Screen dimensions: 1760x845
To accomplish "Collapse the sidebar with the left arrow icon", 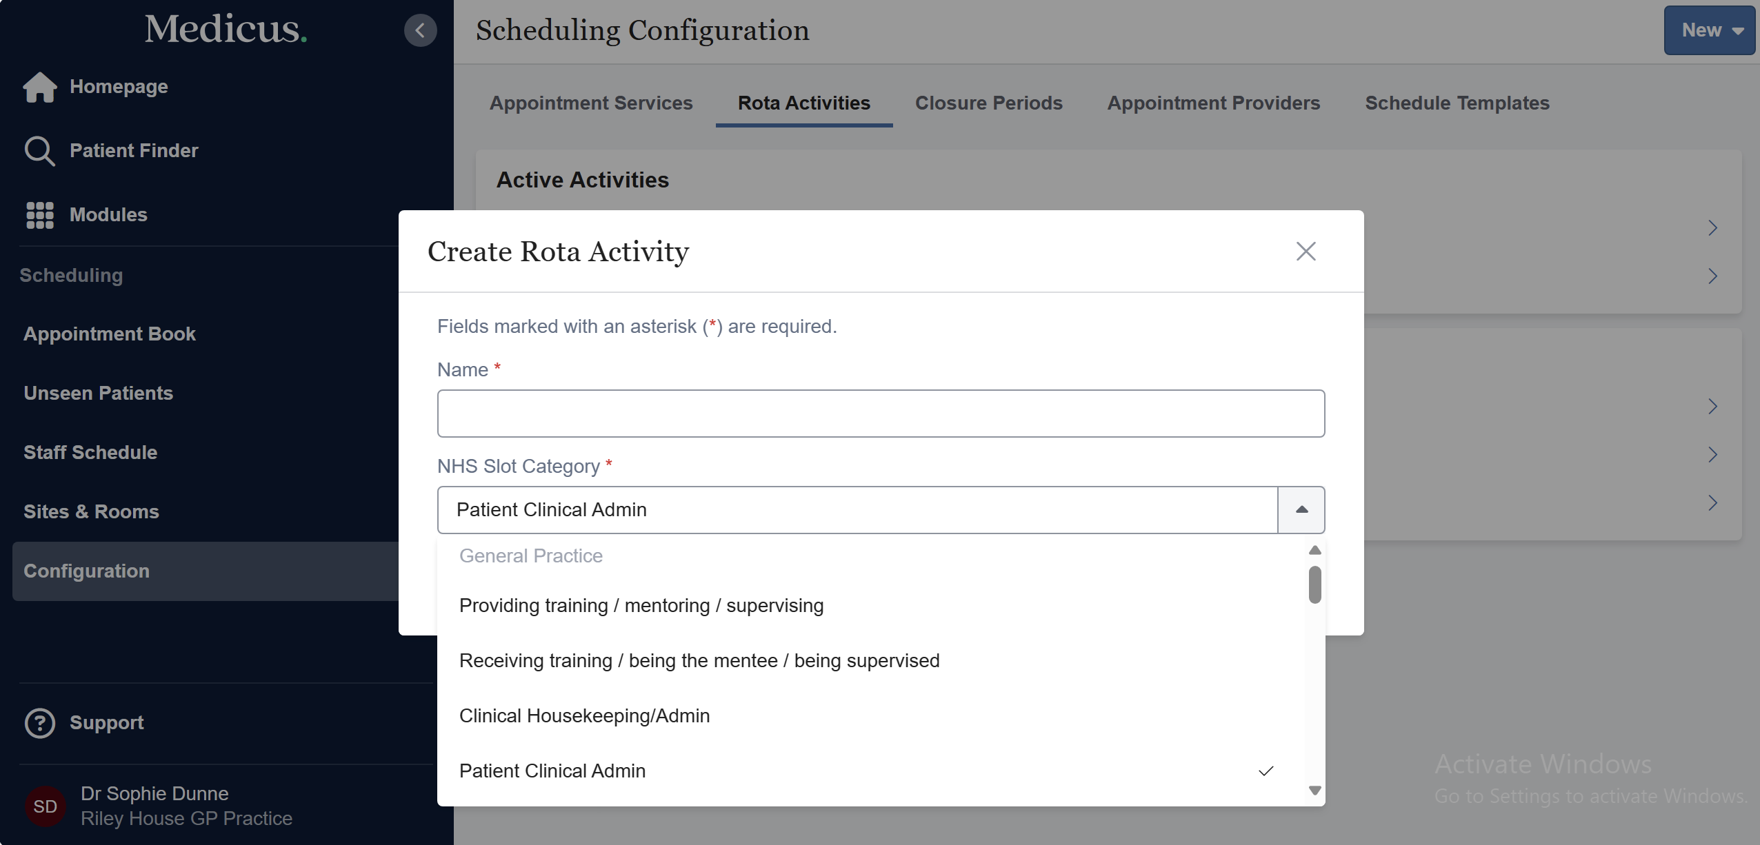I will (421, 30).
